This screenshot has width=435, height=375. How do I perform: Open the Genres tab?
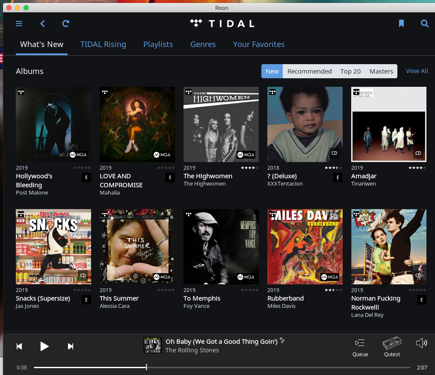tap(203, 44)
